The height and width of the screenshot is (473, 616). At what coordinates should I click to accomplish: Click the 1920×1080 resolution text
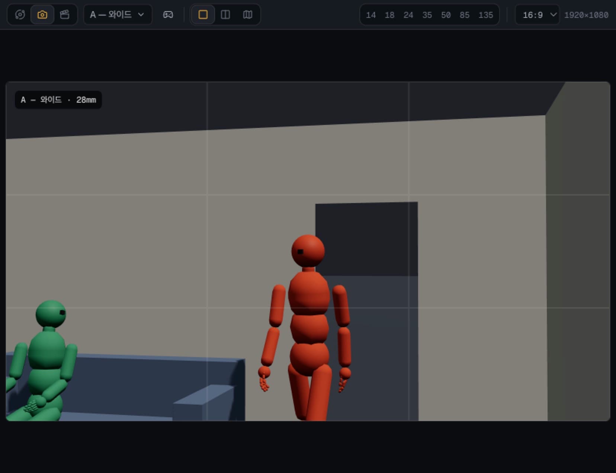pos(586,15)
